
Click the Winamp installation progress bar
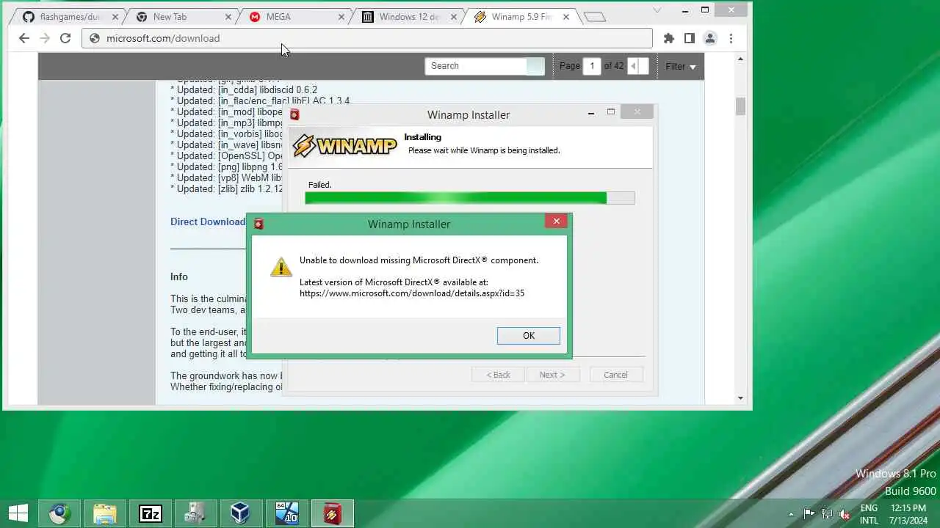(470, 198)
